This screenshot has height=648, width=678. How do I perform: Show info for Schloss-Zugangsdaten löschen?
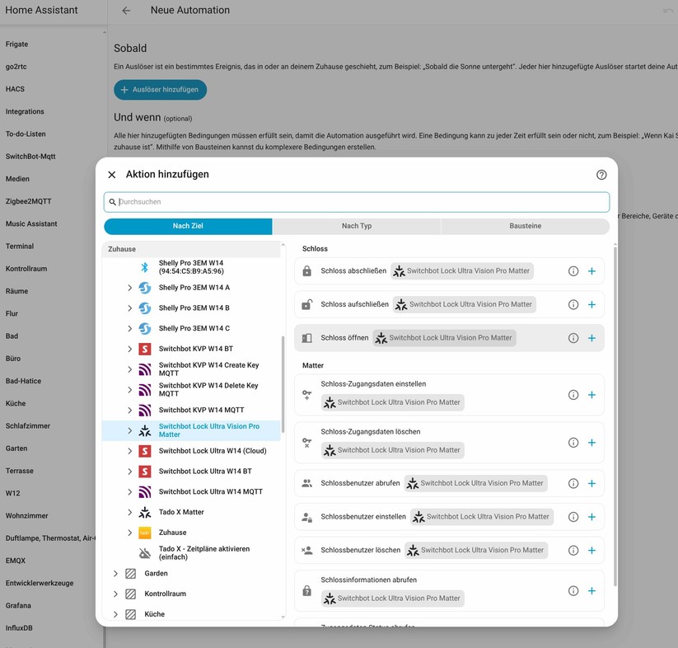[x=573, y=443]
